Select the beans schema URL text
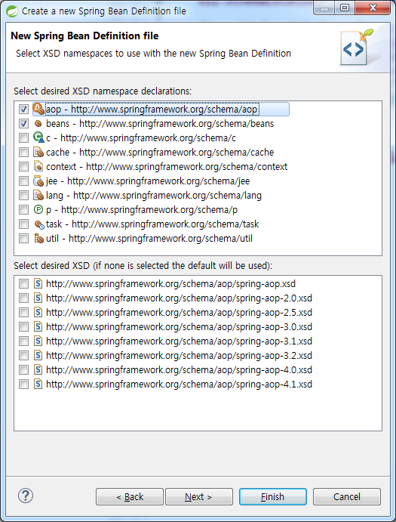This screenshot has height=522, width=396. [x=160, y=123]
